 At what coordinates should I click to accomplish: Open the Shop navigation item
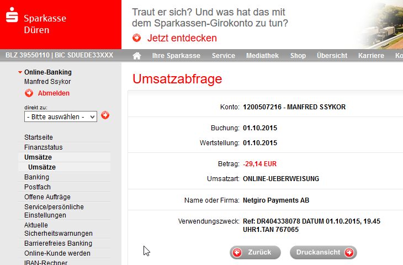click(x=298, y=56)
